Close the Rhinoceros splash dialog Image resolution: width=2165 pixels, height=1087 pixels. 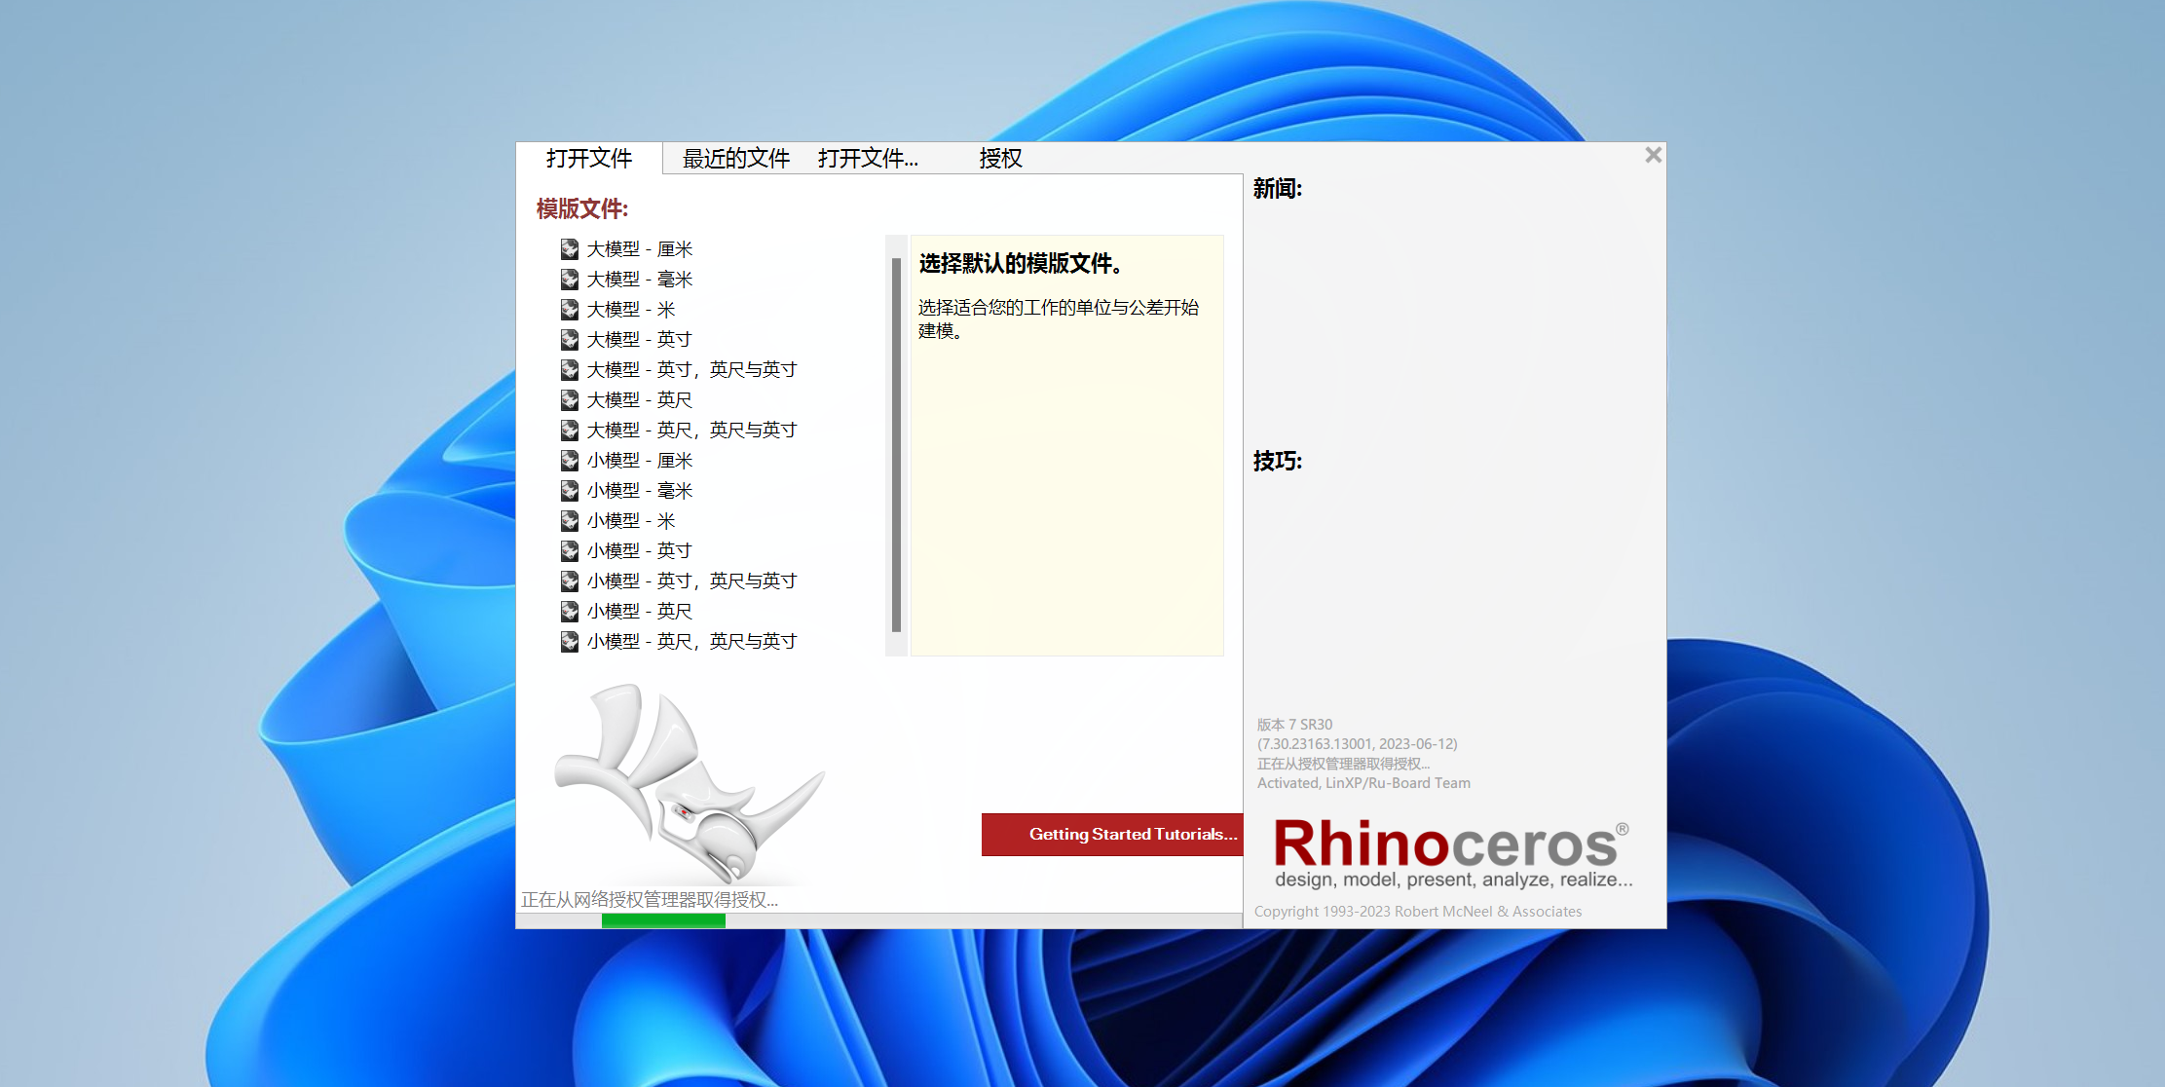[1653, 155]
